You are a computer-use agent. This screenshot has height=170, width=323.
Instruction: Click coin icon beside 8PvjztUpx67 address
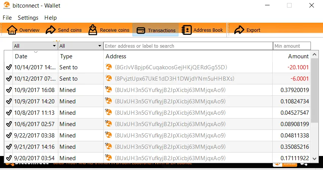pos(109,78)
